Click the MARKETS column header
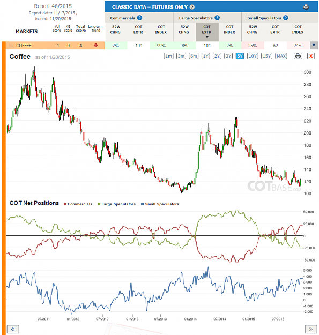 tap(26, 32)
